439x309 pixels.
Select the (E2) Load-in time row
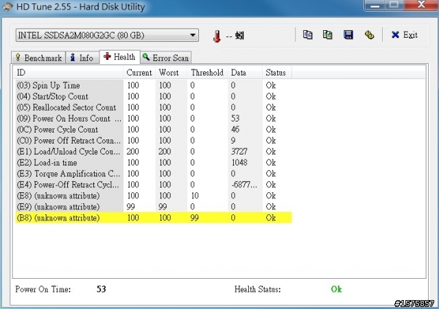pyautogui.click(x=154, y=162)
